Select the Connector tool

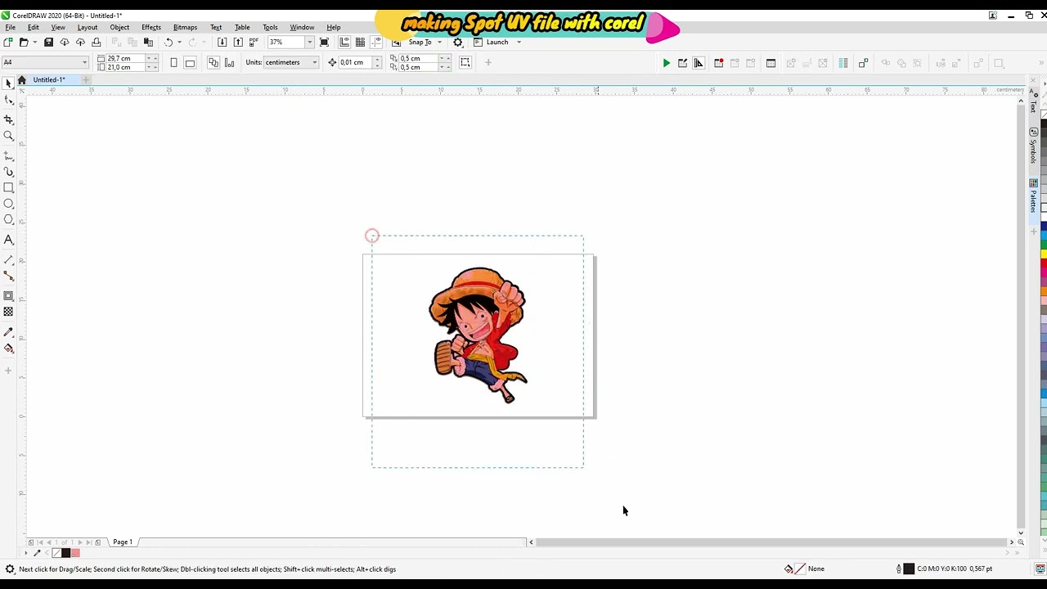(x=8, y=277)
